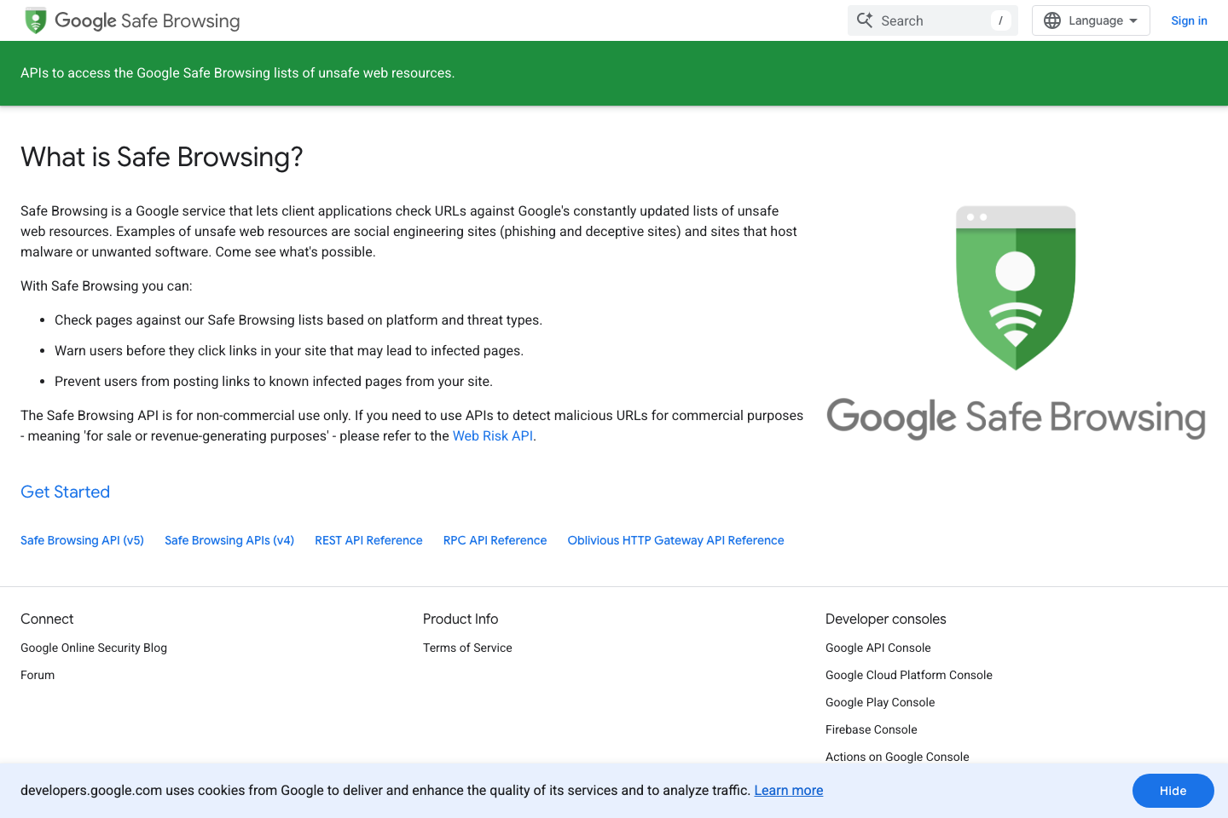Click the slash keyboard shortcut badge in search

coord(1000,20)
